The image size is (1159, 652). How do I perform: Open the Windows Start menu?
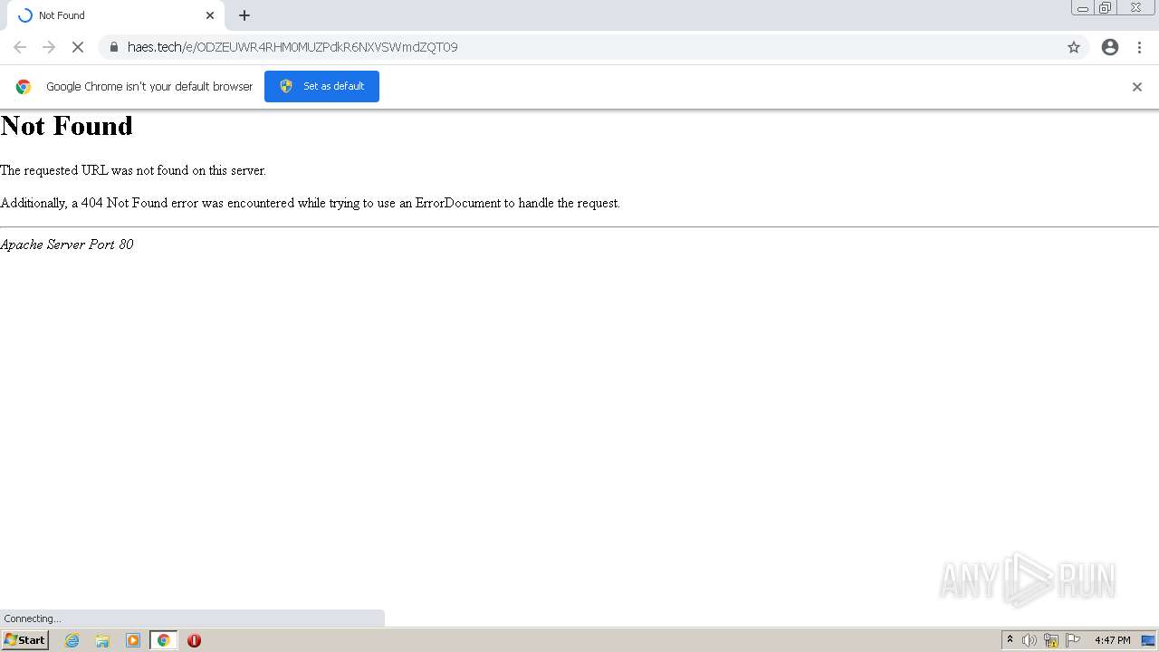tap(24, 640)
